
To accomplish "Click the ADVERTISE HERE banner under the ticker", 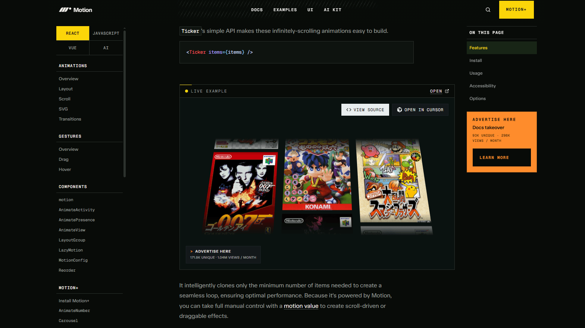I will click(x=223, y=254).
